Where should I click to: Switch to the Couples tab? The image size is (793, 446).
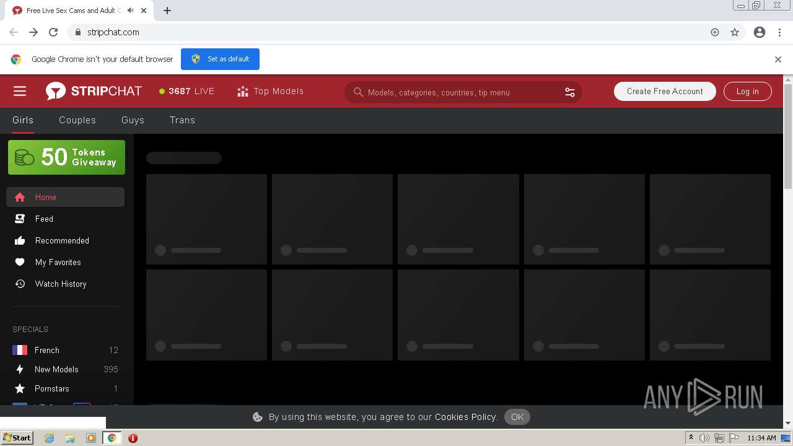[x=77, y=120]
